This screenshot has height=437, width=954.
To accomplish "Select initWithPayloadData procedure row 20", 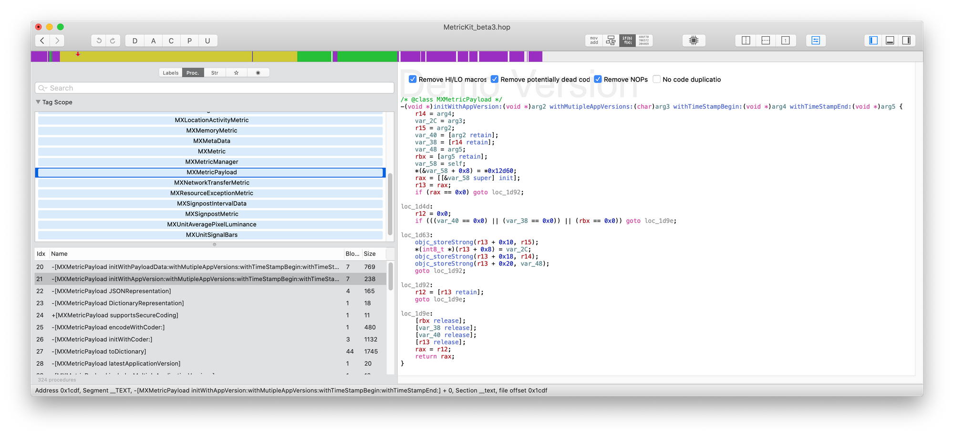I will pos(210,267).
